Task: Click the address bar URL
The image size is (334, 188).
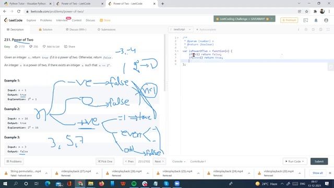Action: coord(57,11)
